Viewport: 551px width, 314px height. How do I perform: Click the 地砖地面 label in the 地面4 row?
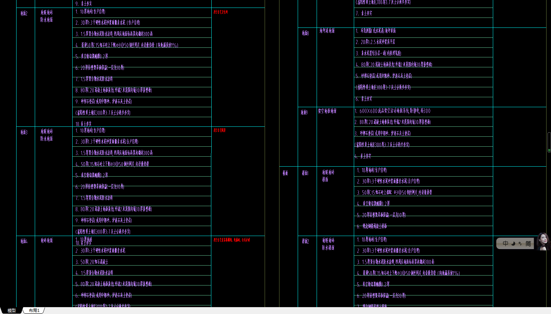pyautogui.click(x=46, y=240)
